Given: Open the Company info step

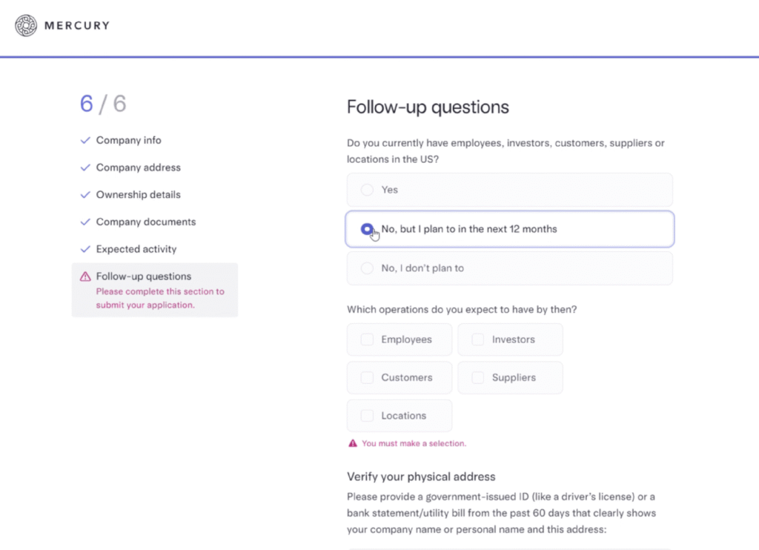Looking at the screenshot, I should pyautogui.click(x=128, y=140).
